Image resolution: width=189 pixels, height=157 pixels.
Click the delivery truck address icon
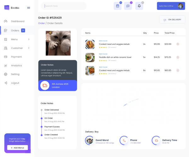pyautogui.click(x=45, y=85)
